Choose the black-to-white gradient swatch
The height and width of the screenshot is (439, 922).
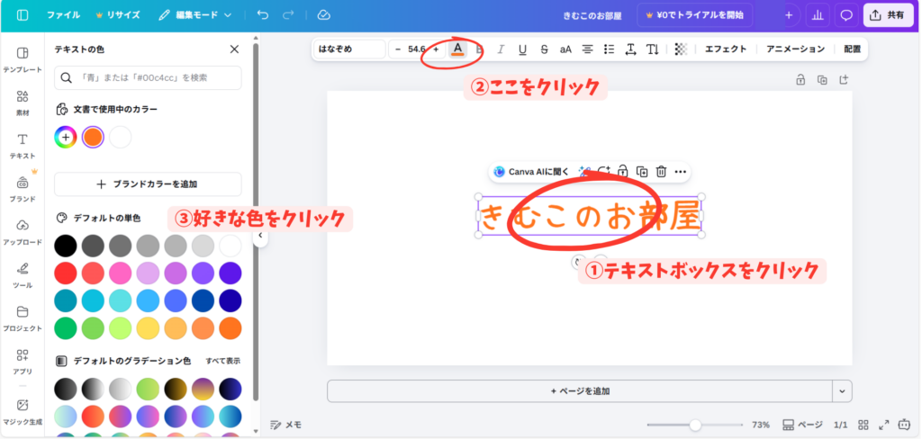93,389
